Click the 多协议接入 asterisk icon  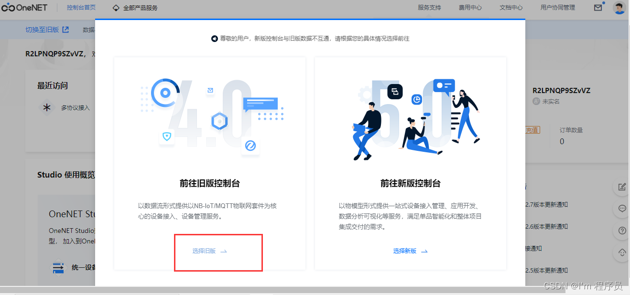pos(46,108)
